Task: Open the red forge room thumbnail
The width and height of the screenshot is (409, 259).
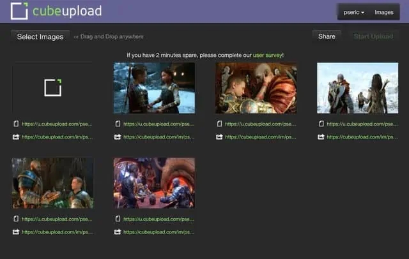Action: tap(154, 183)
